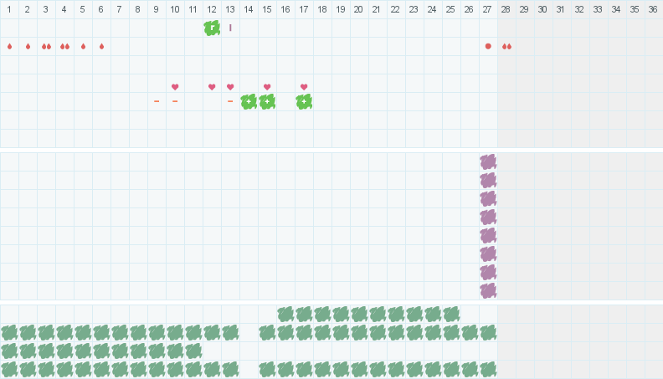
Task: Click the single blood drop on day 1
Action: tap(9, 46)
